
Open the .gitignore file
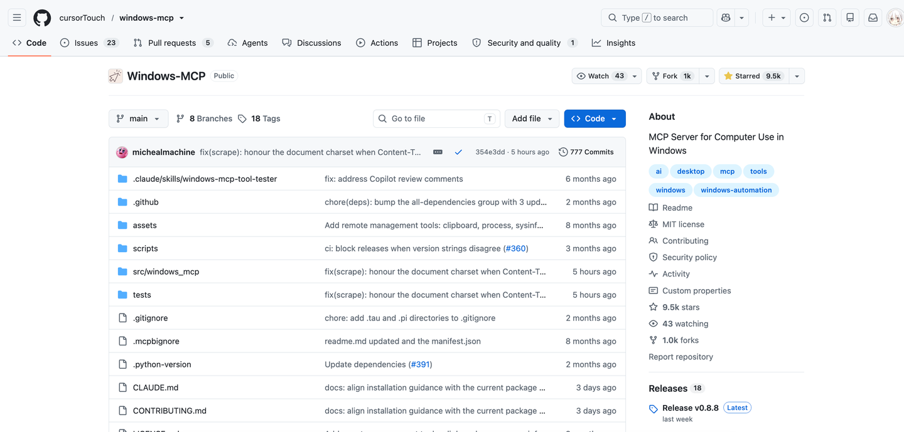tap(151, 318)
